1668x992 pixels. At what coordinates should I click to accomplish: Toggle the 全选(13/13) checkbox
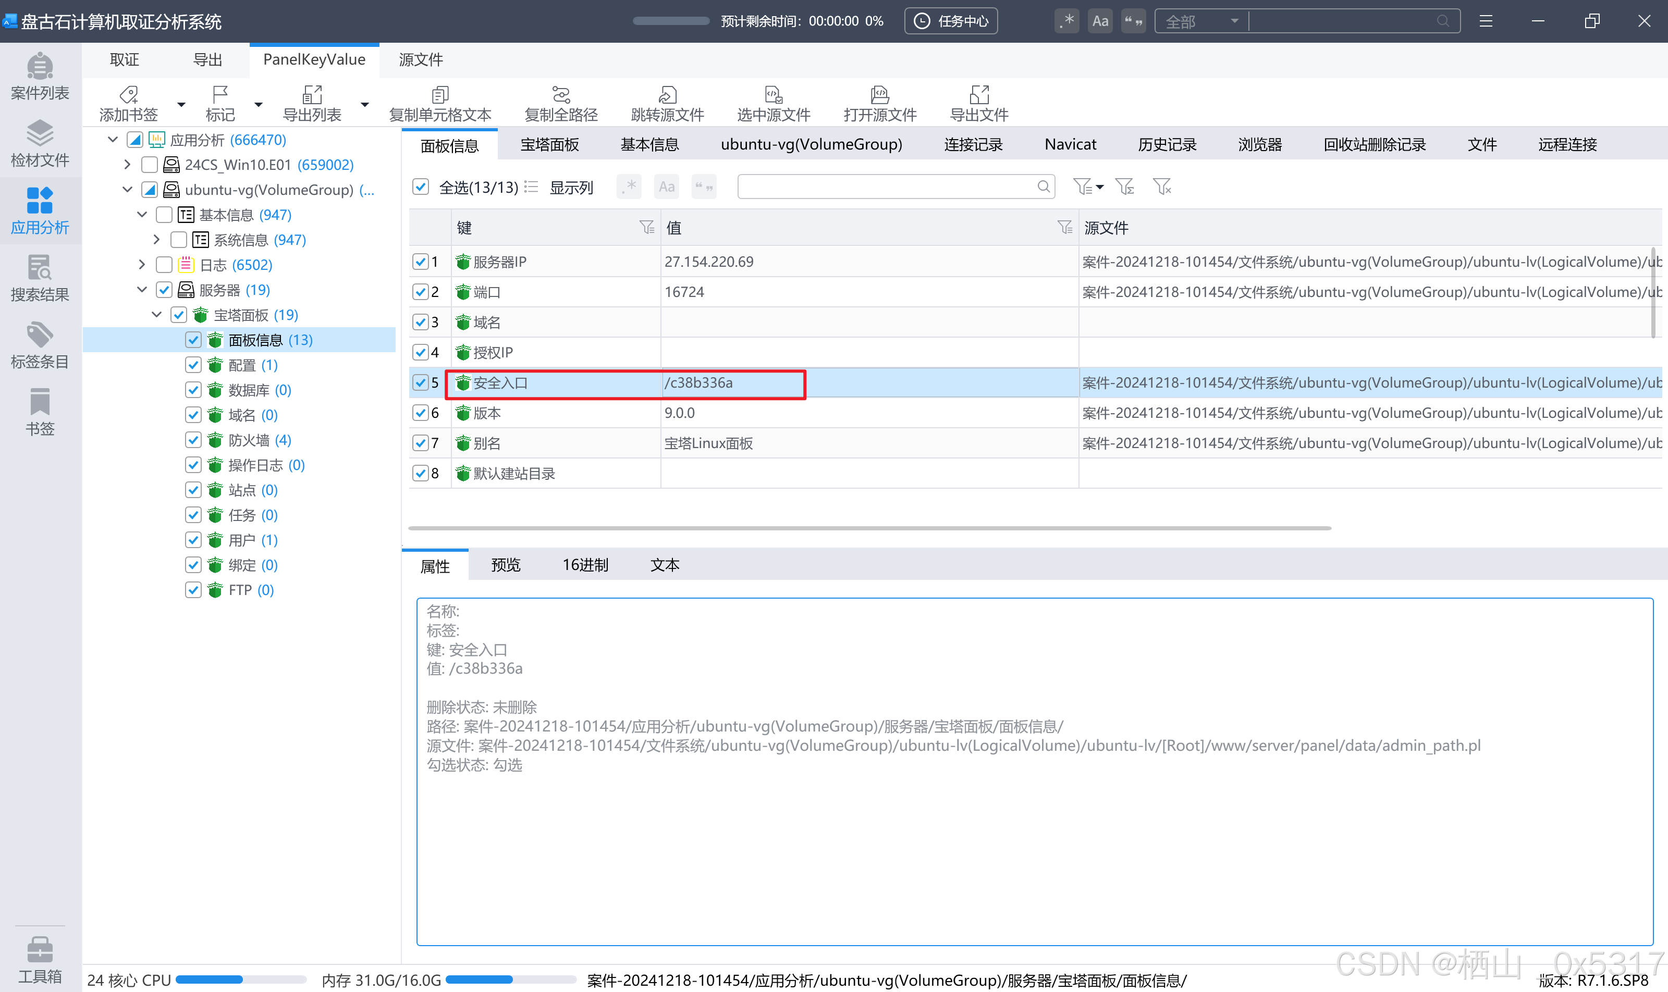[x=421, y=187]
